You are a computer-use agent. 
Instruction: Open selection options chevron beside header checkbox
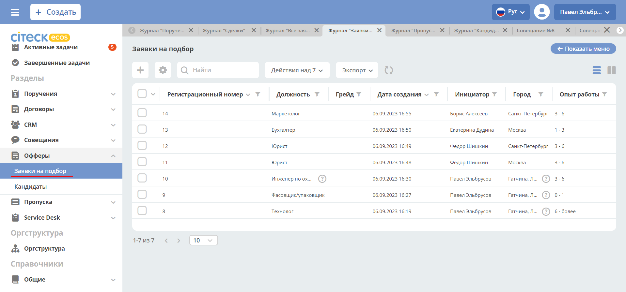pos(153,94)
